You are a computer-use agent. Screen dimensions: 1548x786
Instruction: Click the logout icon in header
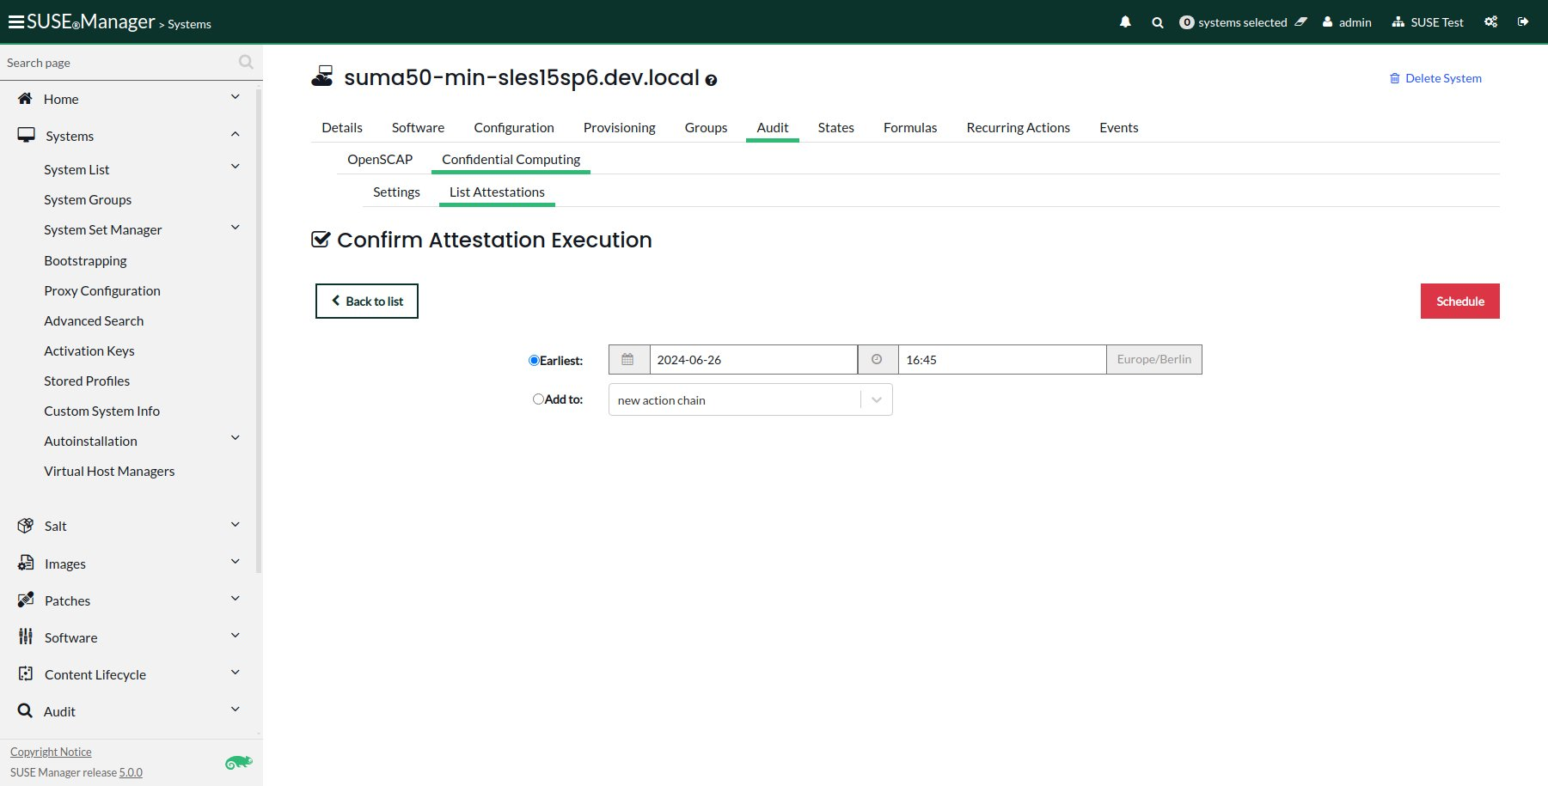[1523, 22]
